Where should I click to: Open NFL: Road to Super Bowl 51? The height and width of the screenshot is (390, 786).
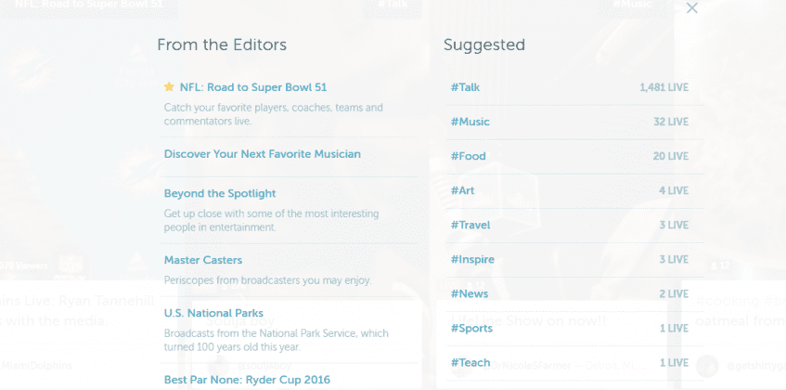pyautogui.click(x=253, y=87)
